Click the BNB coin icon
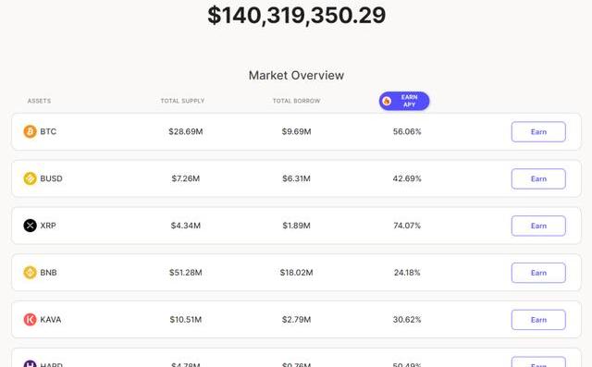The height and width of the screenshot is (367, 592). 31,273
